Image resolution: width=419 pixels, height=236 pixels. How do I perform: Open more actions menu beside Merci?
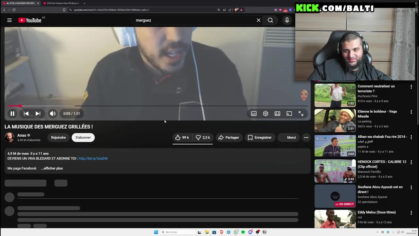click(x=306, y=138)
